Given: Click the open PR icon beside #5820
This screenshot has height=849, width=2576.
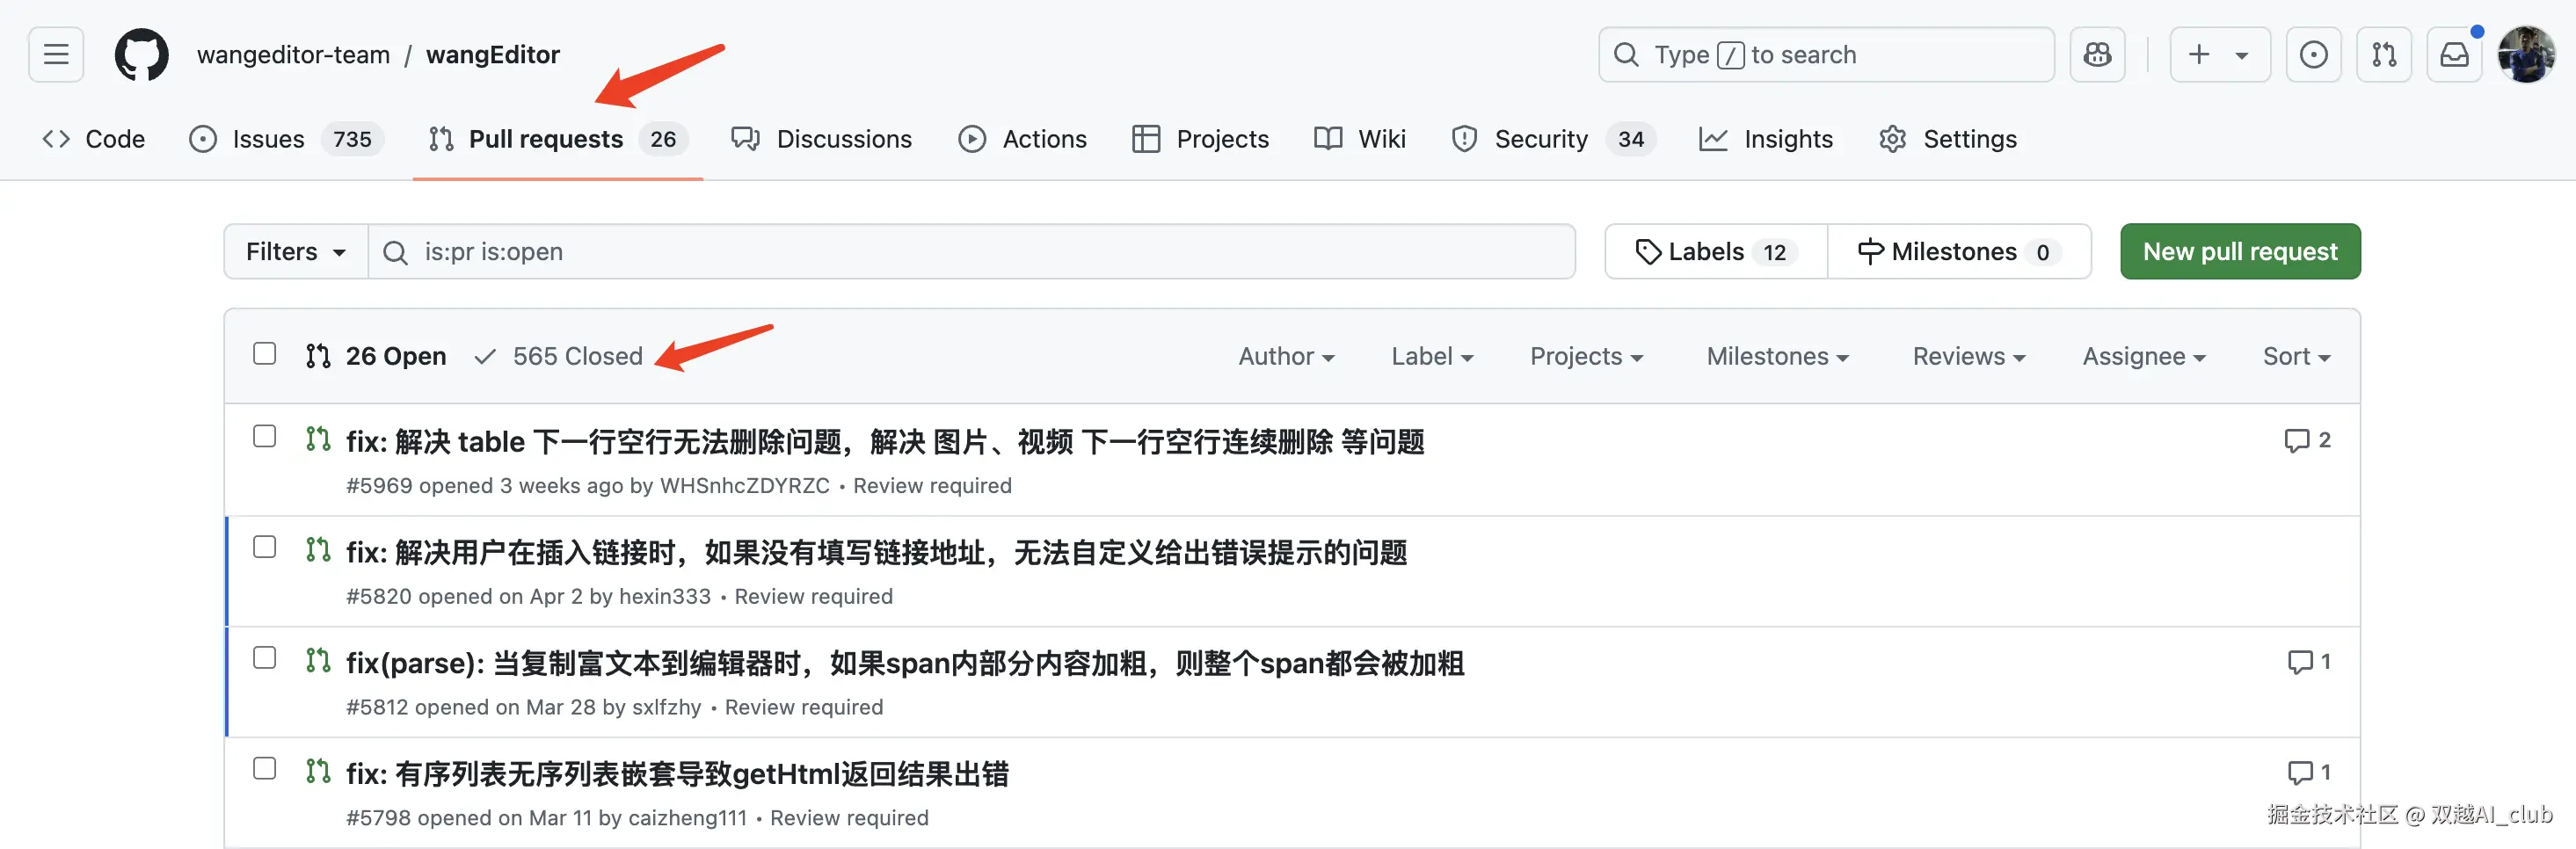Looking at the screenshot, I should tap(318, 549).
